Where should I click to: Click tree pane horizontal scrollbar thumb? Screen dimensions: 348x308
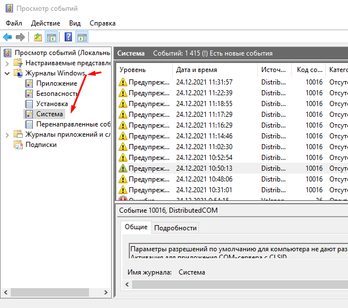(50, 293)
